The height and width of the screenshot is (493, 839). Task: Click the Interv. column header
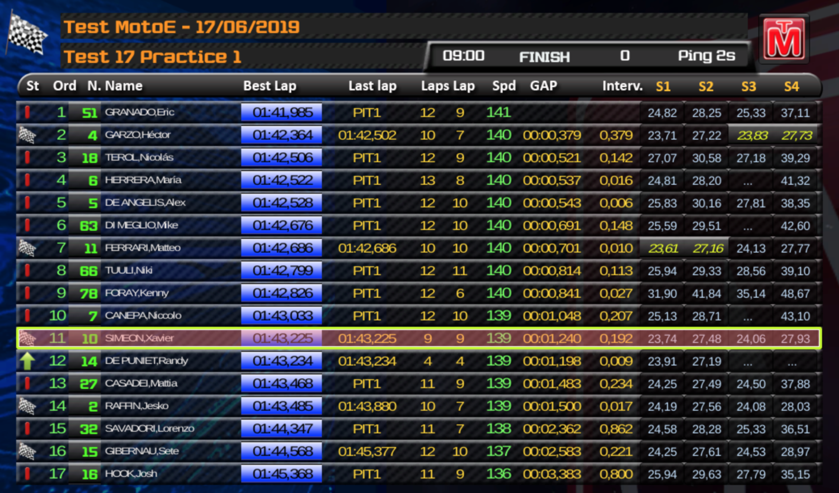623,86
